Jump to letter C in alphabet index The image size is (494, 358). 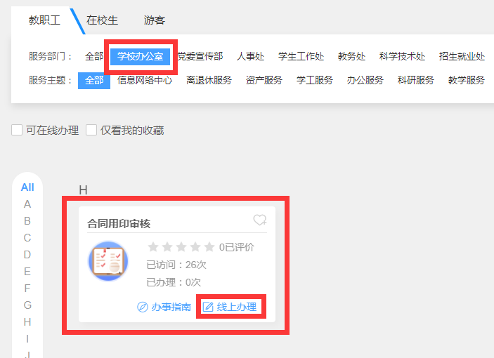tap(27, 238)
